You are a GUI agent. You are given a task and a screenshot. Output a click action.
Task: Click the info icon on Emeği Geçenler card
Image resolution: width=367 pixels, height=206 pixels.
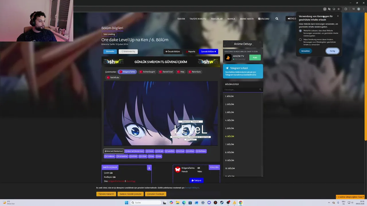pos(149,168)
